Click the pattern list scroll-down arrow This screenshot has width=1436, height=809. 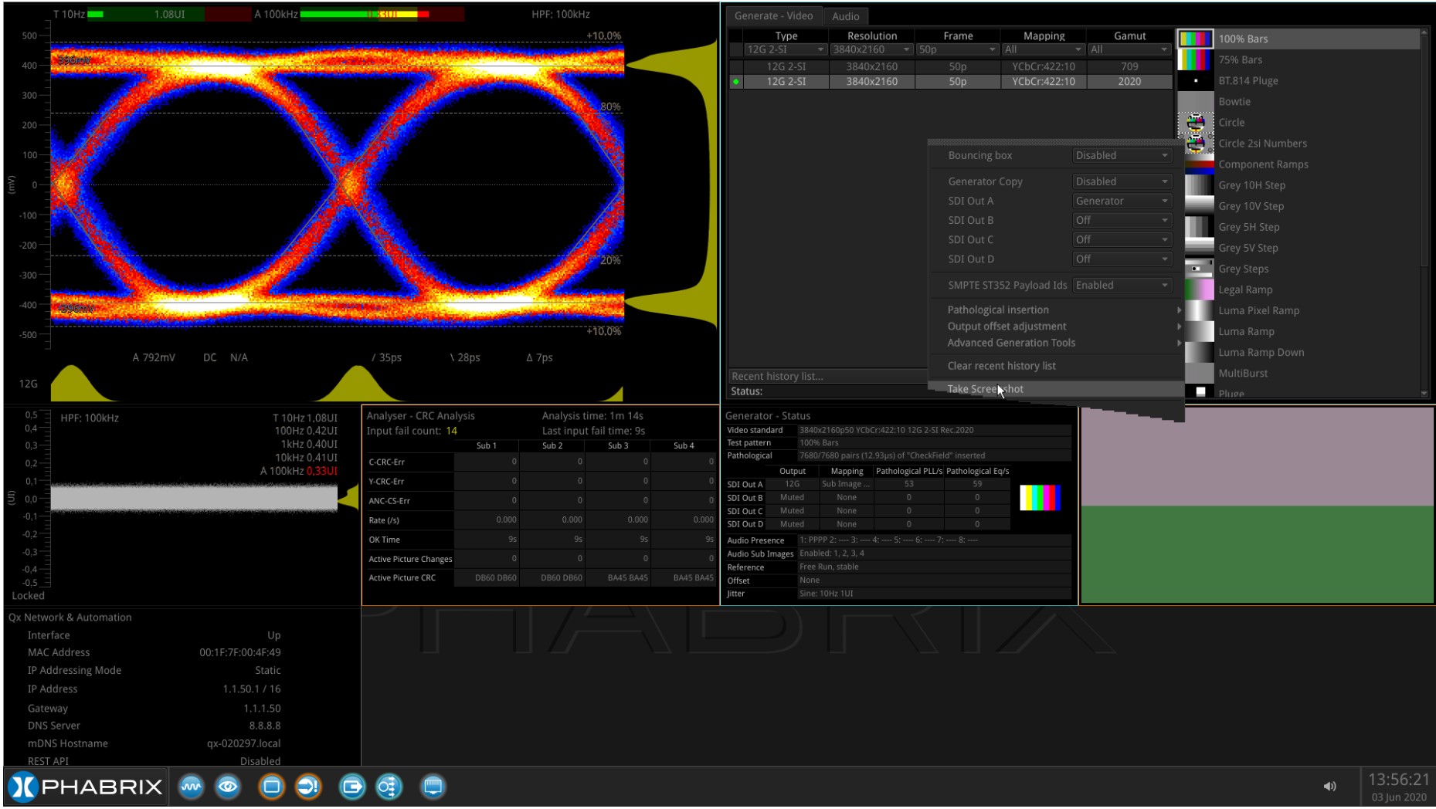[x=1424, y=394]
